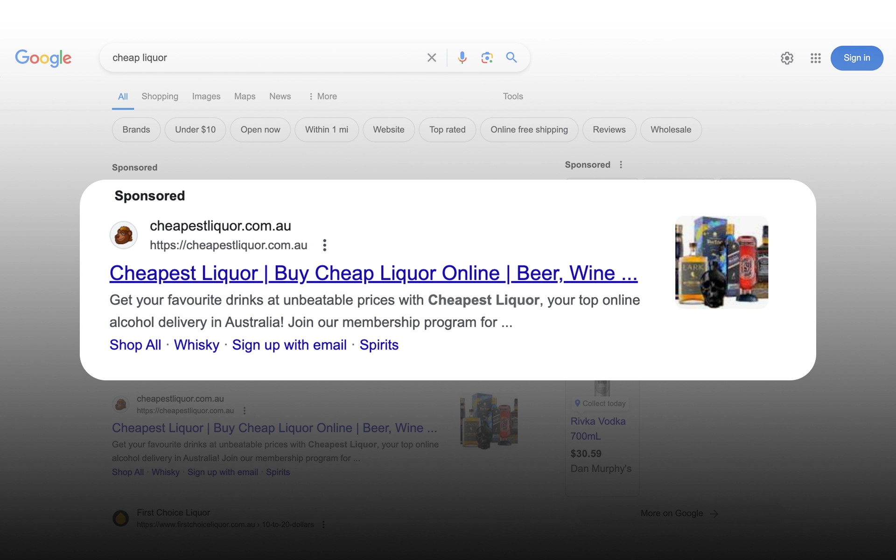
Task: Select the Reviews filter chip
Action: 609,130
